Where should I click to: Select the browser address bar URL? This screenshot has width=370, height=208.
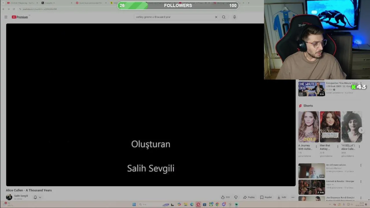point(40,9)
